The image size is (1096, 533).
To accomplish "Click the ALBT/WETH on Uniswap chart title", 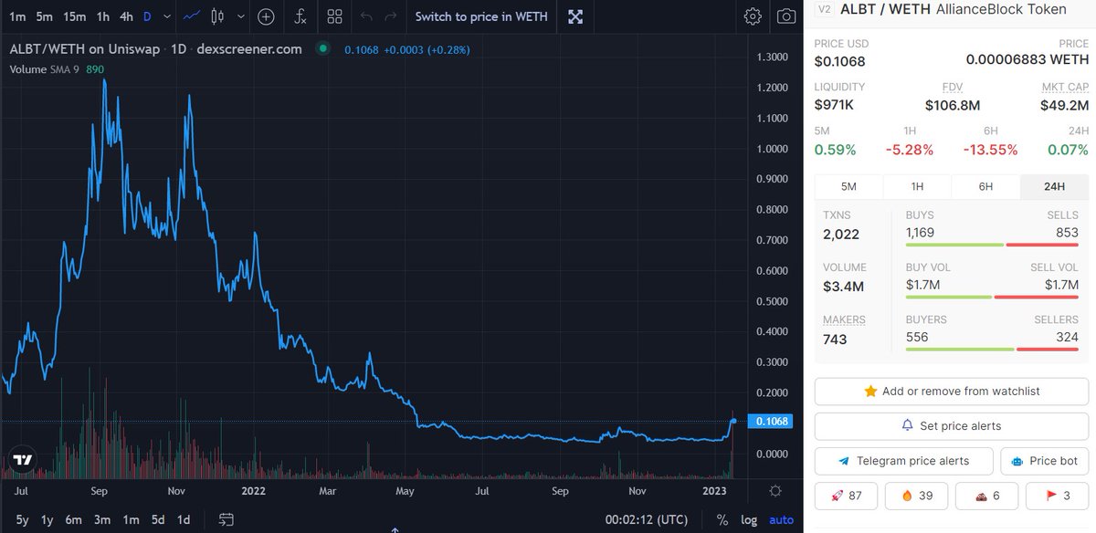I will (x=155, y=49).
